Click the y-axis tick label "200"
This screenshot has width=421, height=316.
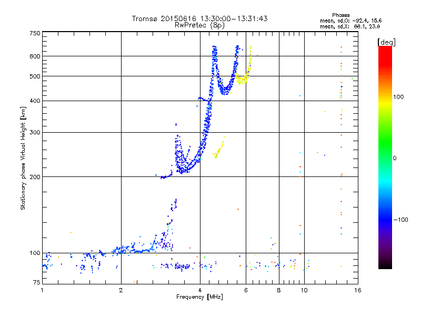(x=35, y=177)
